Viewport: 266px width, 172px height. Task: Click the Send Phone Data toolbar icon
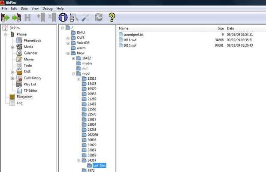click(x=16, y=17)
